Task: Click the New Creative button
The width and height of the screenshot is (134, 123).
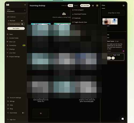Action: (x=16, y=28)
